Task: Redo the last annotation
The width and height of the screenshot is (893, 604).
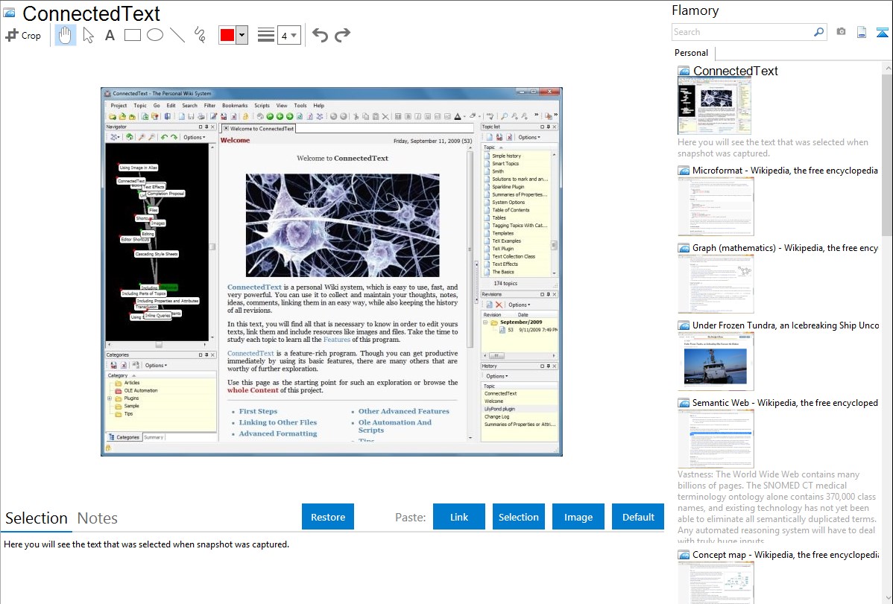Action: click(x=342, y=35)
